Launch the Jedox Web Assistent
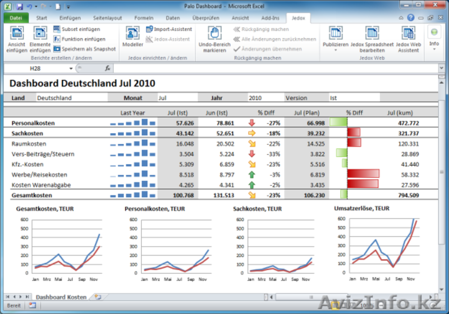Viewport: 449px width, 314px height. coord(407,34)
